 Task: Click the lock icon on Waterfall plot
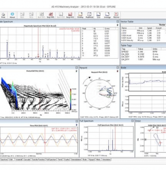point(77,71)
